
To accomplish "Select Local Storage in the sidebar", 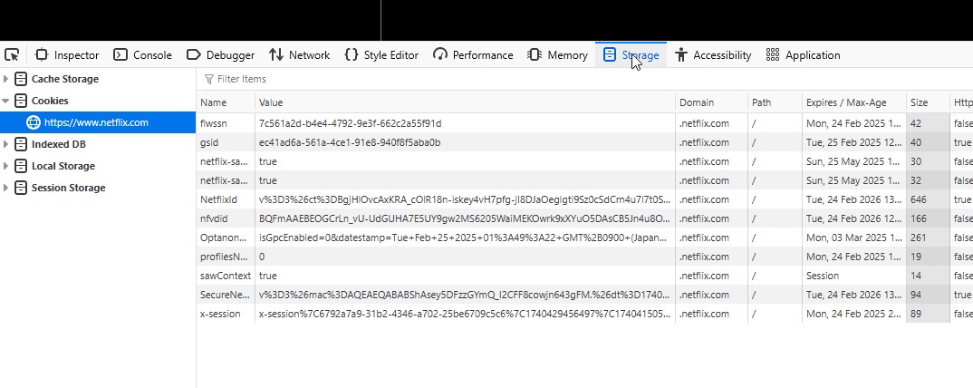I will pyautogui.click(x=63, y=166).
